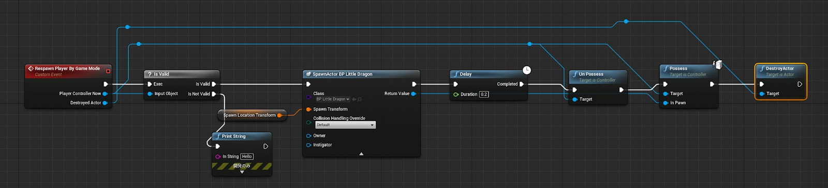Click the In String pin on Print String
Viewport: 828px width, 188px height.
click(x=218, y=156)
